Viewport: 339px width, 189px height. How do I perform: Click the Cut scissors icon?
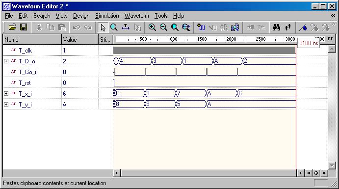tap(39, 27)
